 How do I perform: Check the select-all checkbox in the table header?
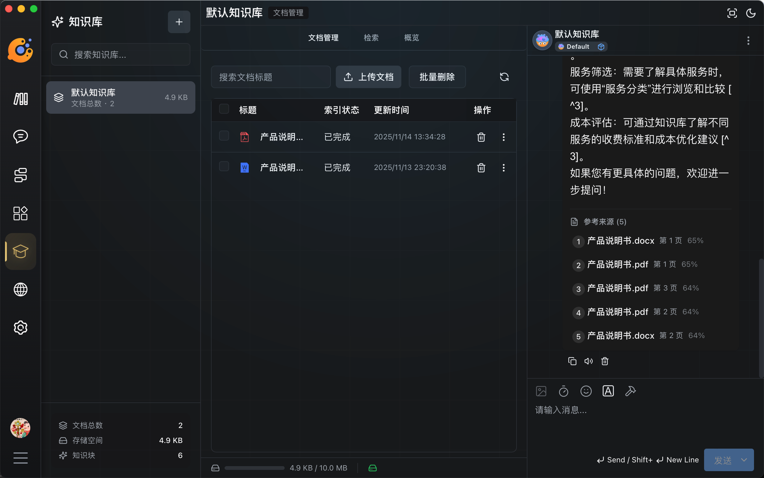point(224,109)
